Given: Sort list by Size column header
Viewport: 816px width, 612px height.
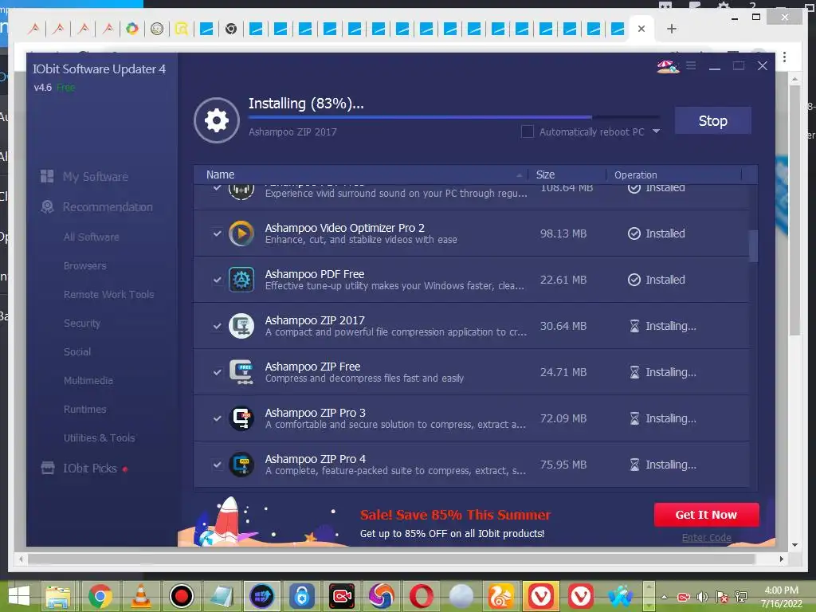Looking at the screenshot, I should point(567,175).
